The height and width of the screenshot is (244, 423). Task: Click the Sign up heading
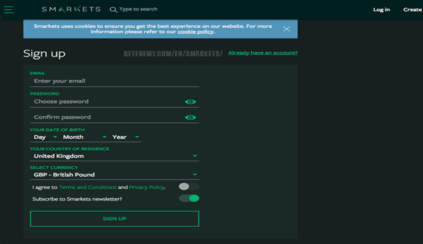click(x=44, y=54)
